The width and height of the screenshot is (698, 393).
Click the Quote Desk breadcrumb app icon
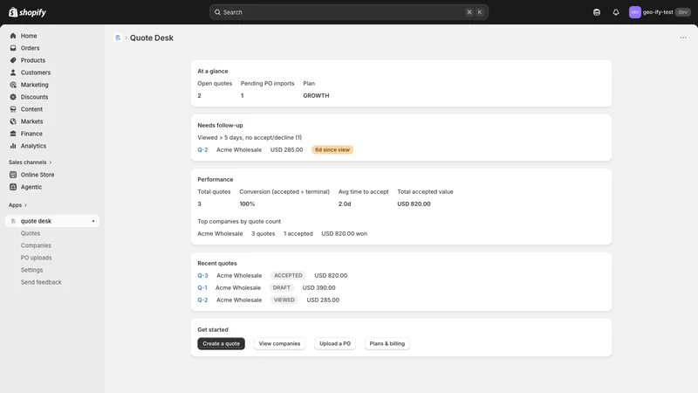(x=118, y=38)
